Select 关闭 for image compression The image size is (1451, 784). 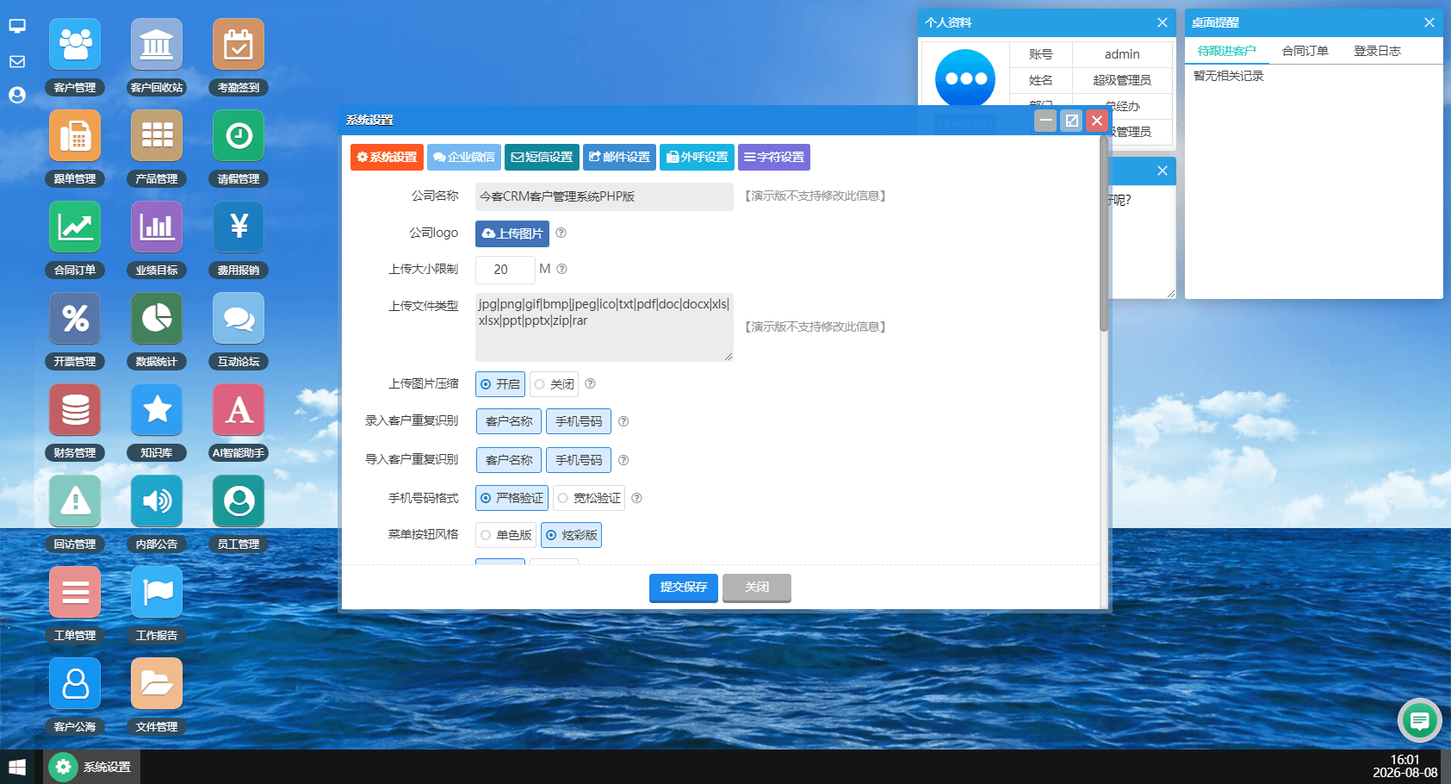tap(554, 384)
